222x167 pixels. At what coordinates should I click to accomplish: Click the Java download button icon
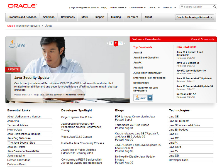pos(150,98)
